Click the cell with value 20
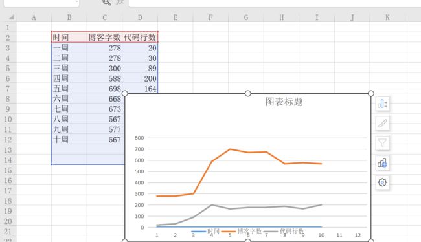Screen dimensions: 421x242 coord(140,48)
